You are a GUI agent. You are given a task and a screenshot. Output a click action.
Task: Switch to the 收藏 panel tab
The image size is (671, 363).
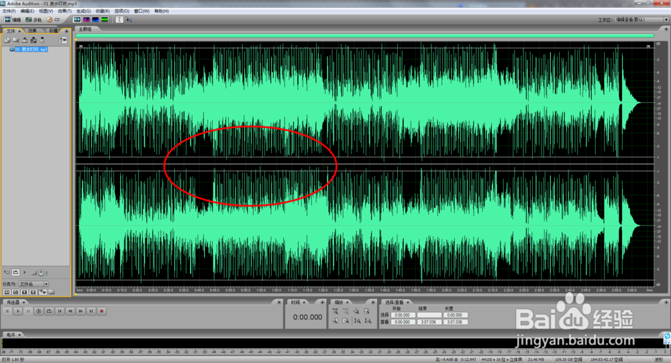[54, 31]
